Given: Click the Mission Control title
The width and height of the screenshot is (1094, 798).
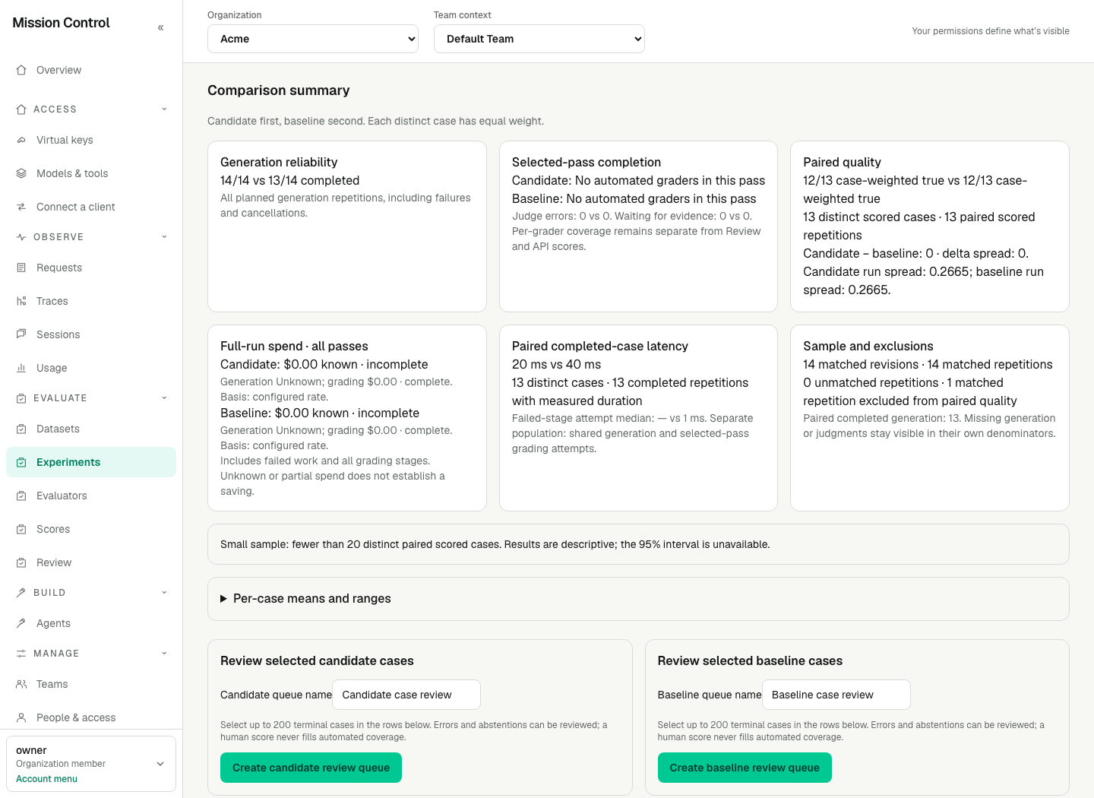Looking at the screenshot, I should coord(61,23).
